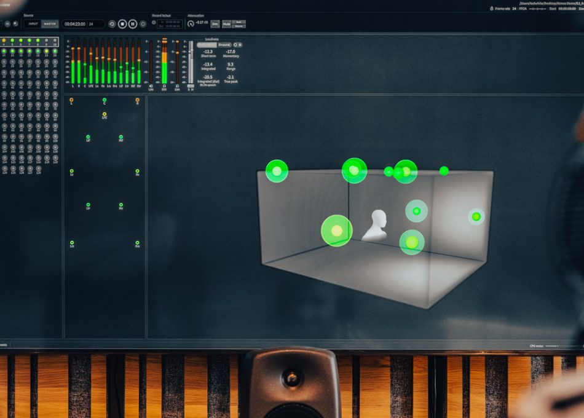Click the Frame rate 24 readout
This screenshot has width=584, height=418.
(x=505, y=9)
